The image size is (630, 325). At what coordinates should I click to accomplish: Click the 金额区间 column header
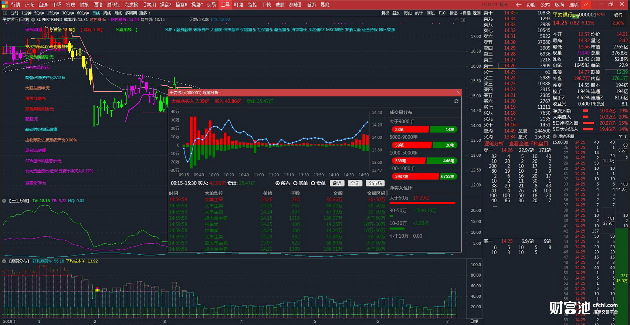[x=376, y=193]
